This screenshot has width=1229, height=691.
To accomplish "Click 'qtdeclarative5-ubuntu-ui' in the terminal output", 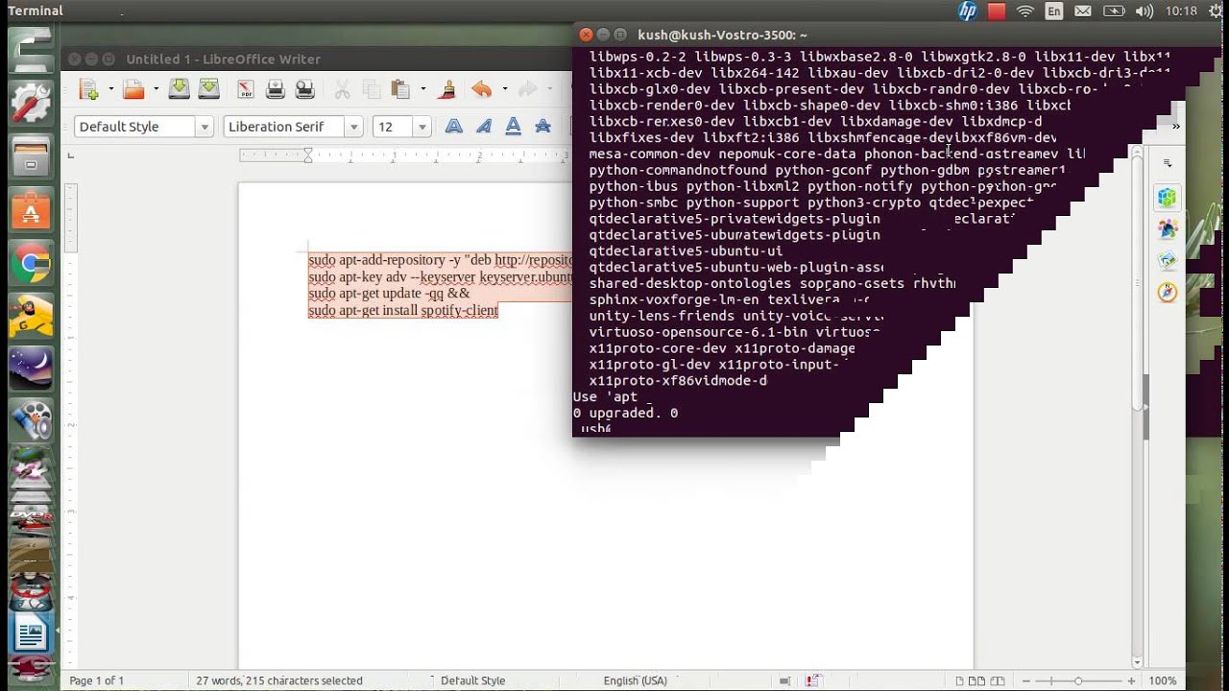I will (x=686, y=250).
